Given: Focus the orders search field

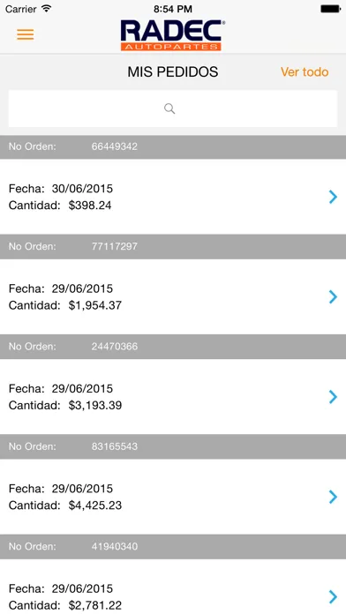Looking at the screenshot, I should point(173,109).
